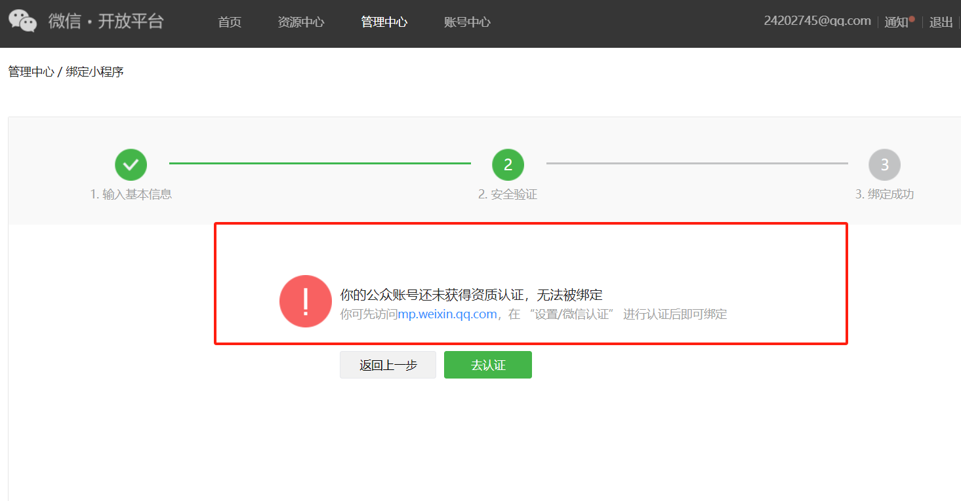The height and width of the screenshot is (501, 961).
Task: Click 退出 to log out
Action: [x=941, y=22]
